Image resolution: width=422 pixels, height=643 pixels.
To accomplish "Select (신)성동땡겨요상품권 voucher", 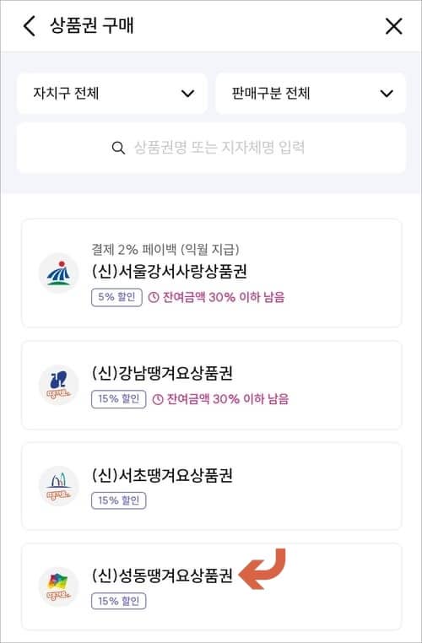I will (x=211, y=586).
